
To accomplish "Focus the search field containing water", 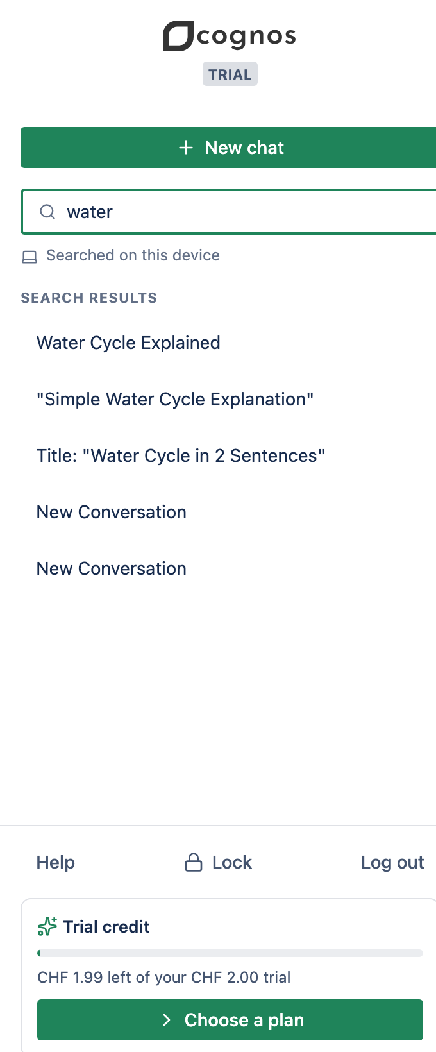I will click(228, 212).
